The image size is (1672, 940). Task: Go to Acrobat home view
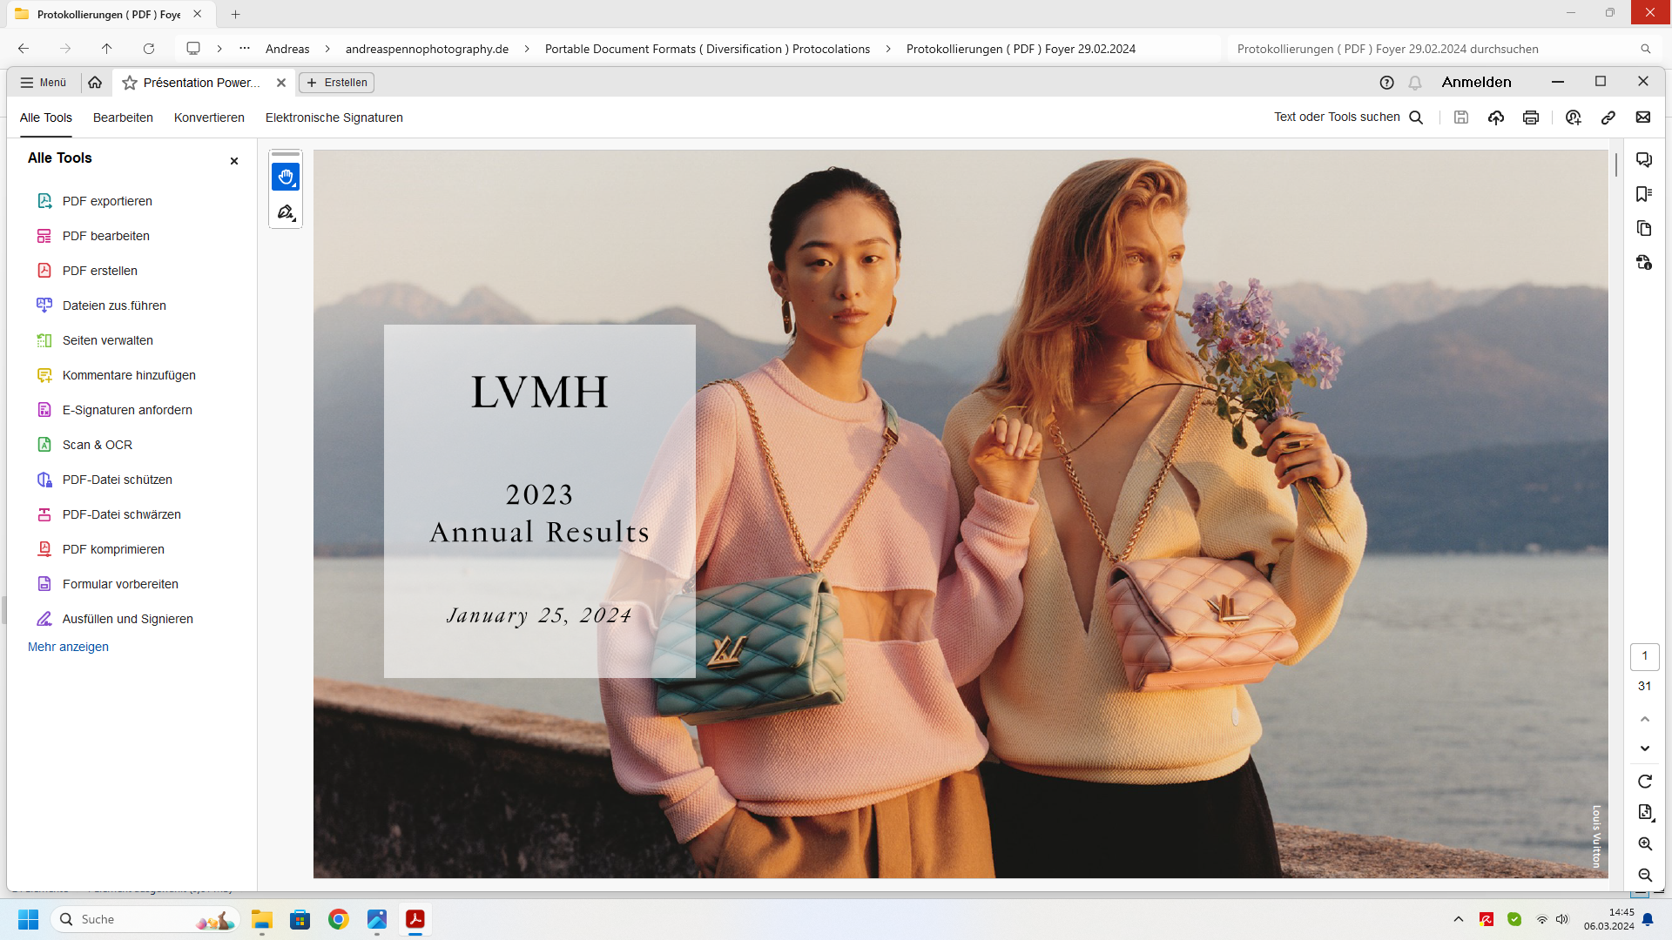[x=95, y=83]
